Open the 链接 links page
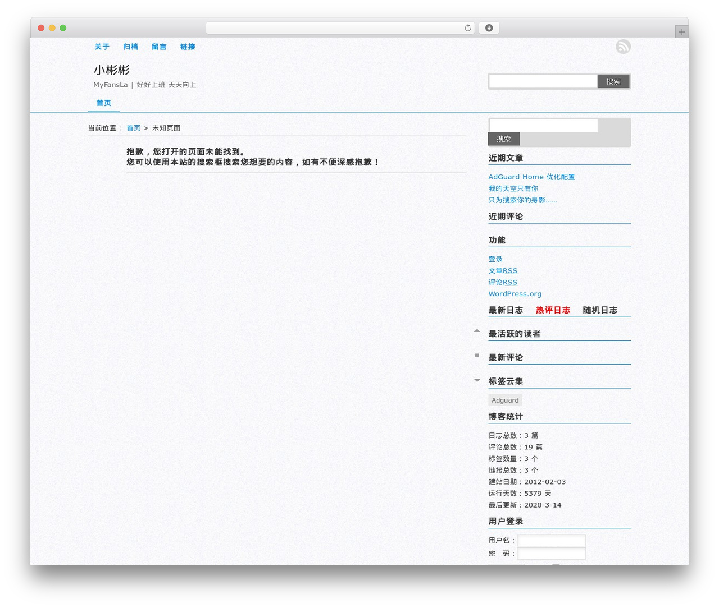 pyautogui.click(x=188, y=47)
